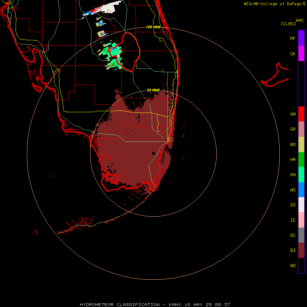Pick the RA light green legend swatch
The width and height of the screenshot is (307, 307).
click(x=301, y=175)
